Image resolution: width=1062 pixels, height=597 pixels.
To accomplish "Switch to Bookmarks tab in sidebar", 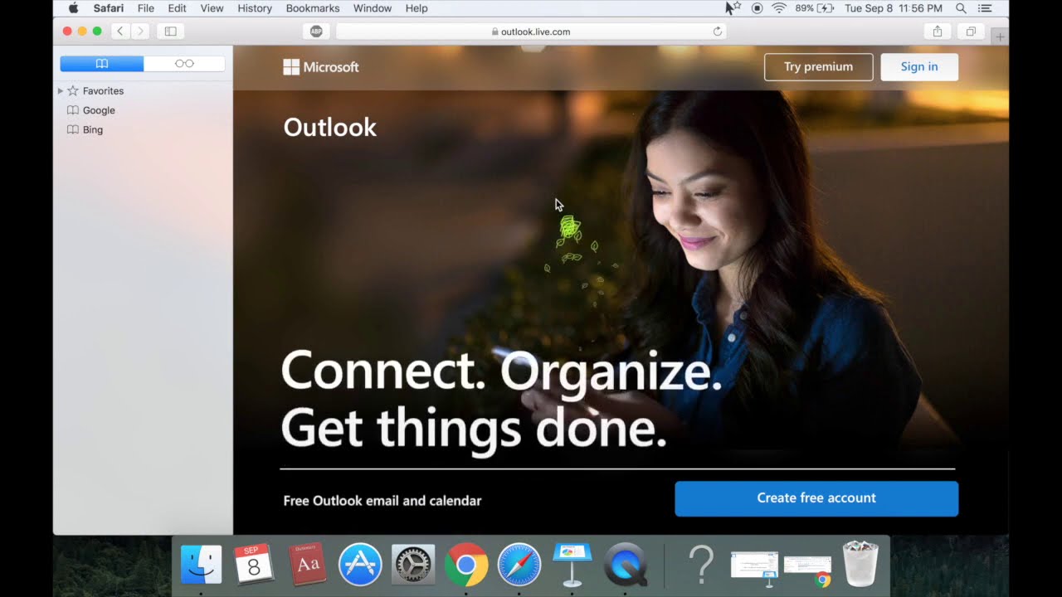I will click(102, 64).
